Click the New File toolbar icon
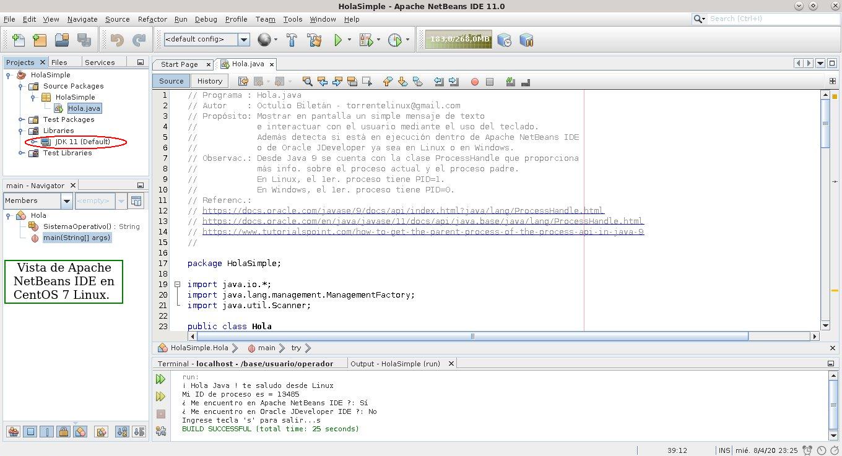Viewport: 842px width, 456px height. [x=19, y=40]
